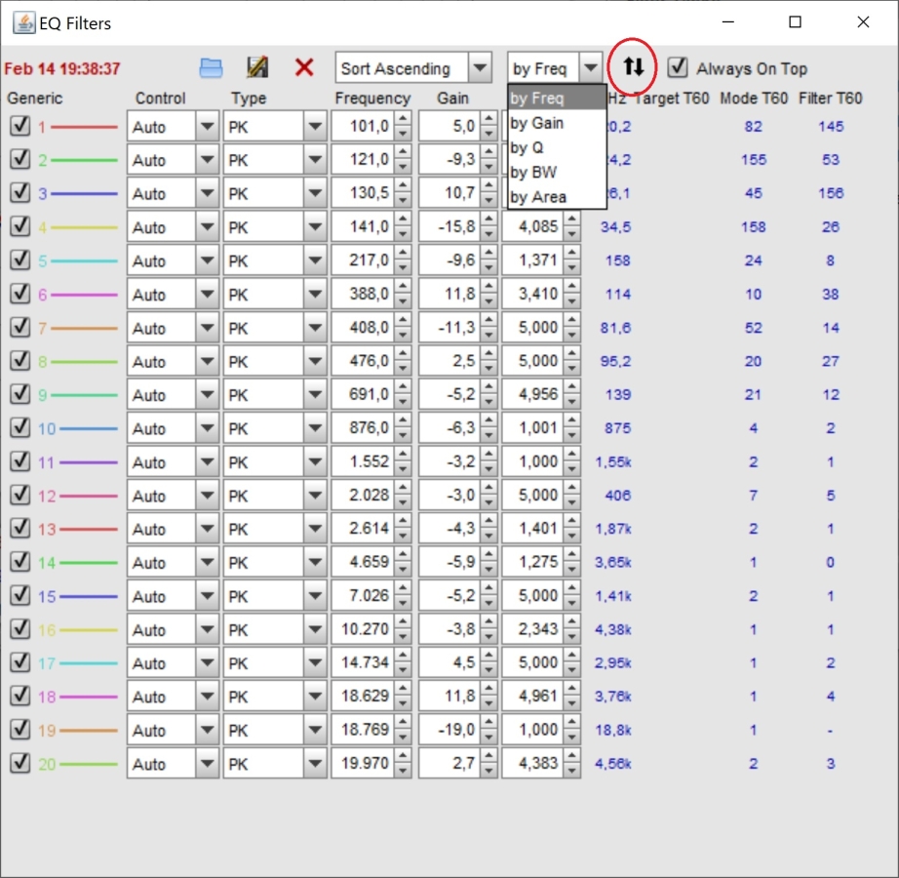Click the red X delete icon
Image resolution: width=899 pixels, height=878 pixels.
[x=304, y=68]
